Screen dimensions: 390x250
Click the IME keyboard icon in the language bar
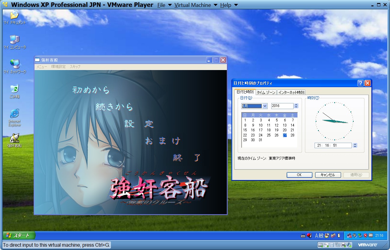303,236
